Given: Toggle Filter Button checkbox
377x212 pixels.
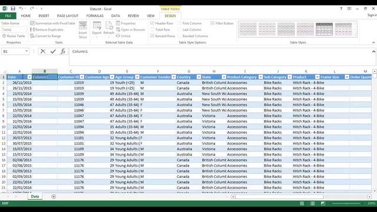Looking at the screenshot, I should (212, 24).
